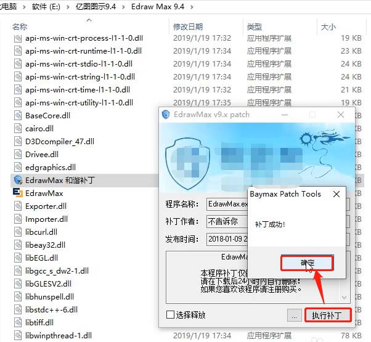Enable the 选择释放 checkbox
The height and width of the screenshot is (342, 371).
(170, 314)
